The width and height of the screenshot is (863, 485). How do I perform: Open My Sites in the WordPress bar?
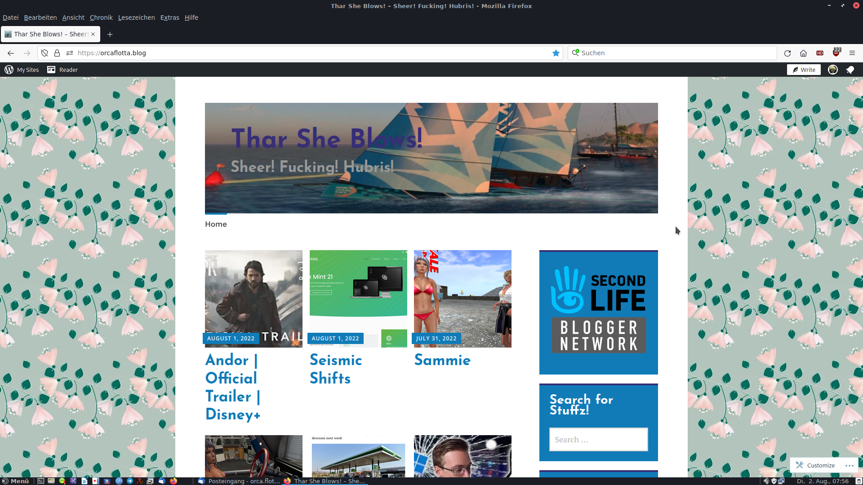[x=22, y=70]
